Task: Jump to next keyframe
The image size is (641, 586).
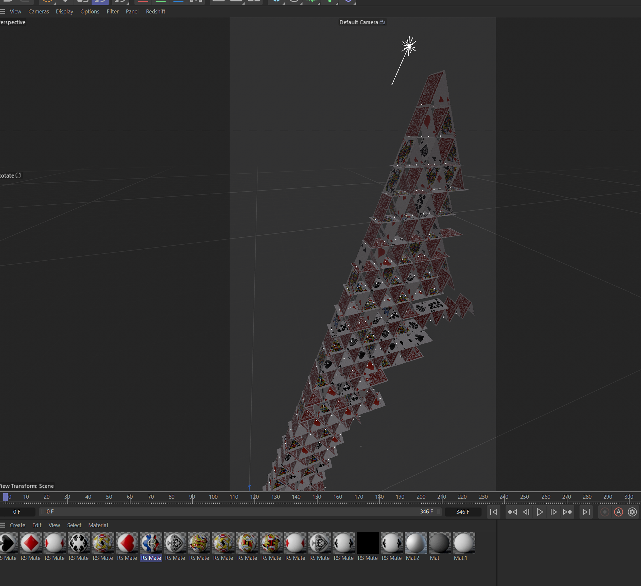Action: [567, 512]
